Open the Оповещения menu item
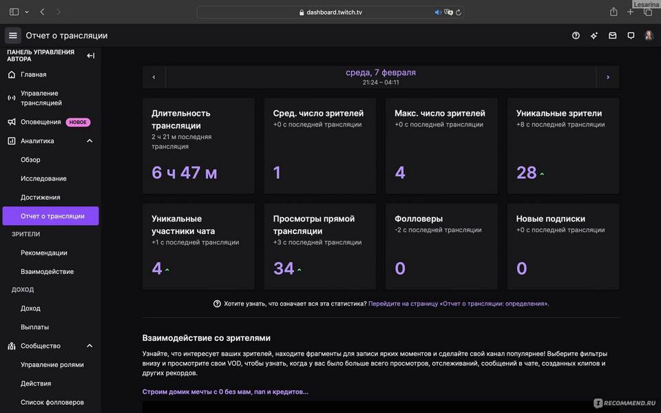661x413 pixels. point(40,122)
